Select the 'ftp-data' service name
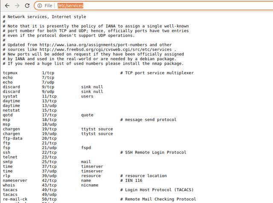273x203 pixels. [12, 139]
